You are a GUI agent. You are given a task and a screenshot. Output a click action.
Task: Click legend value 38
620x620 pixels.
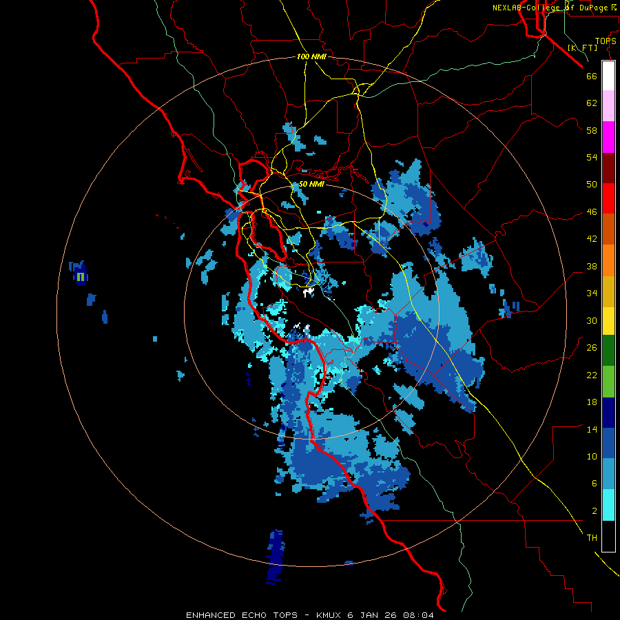592,267
